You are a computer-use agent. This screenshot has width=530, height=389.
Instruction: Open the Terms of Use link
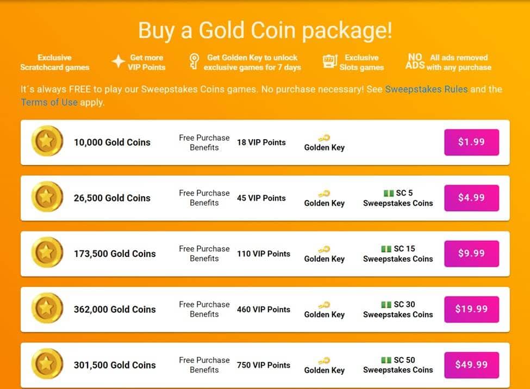pyautogui.click(x=49, y=102)
